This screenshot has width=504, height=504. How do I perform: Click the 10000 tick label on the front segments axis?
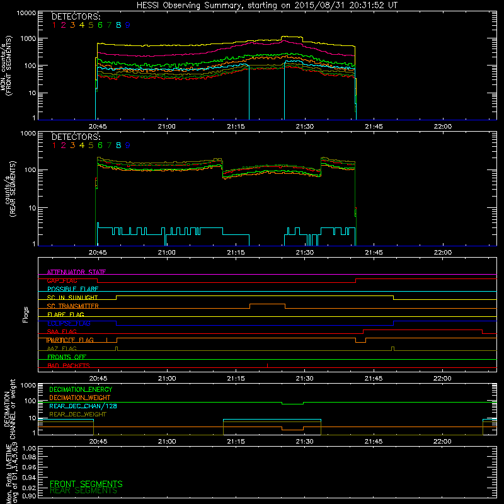click(26, 13)
